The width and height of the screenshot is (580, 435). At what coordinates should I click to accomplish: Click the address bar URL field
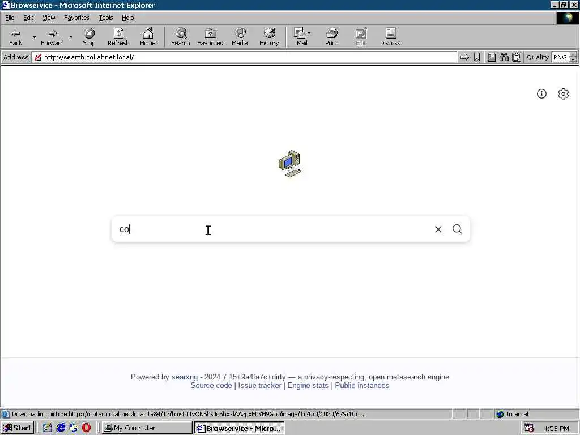244,57
